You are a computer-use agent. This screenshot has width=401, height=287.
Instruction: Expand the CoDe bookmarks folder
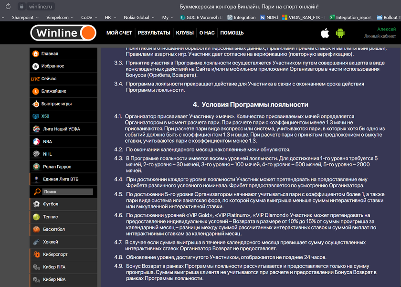pyautogui.click(x=89, y=17)
